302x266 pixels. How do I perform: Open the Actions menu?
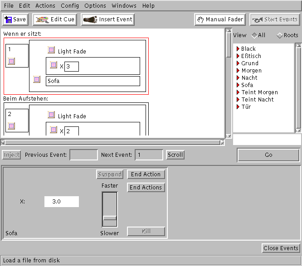click(x=45, y=6)
